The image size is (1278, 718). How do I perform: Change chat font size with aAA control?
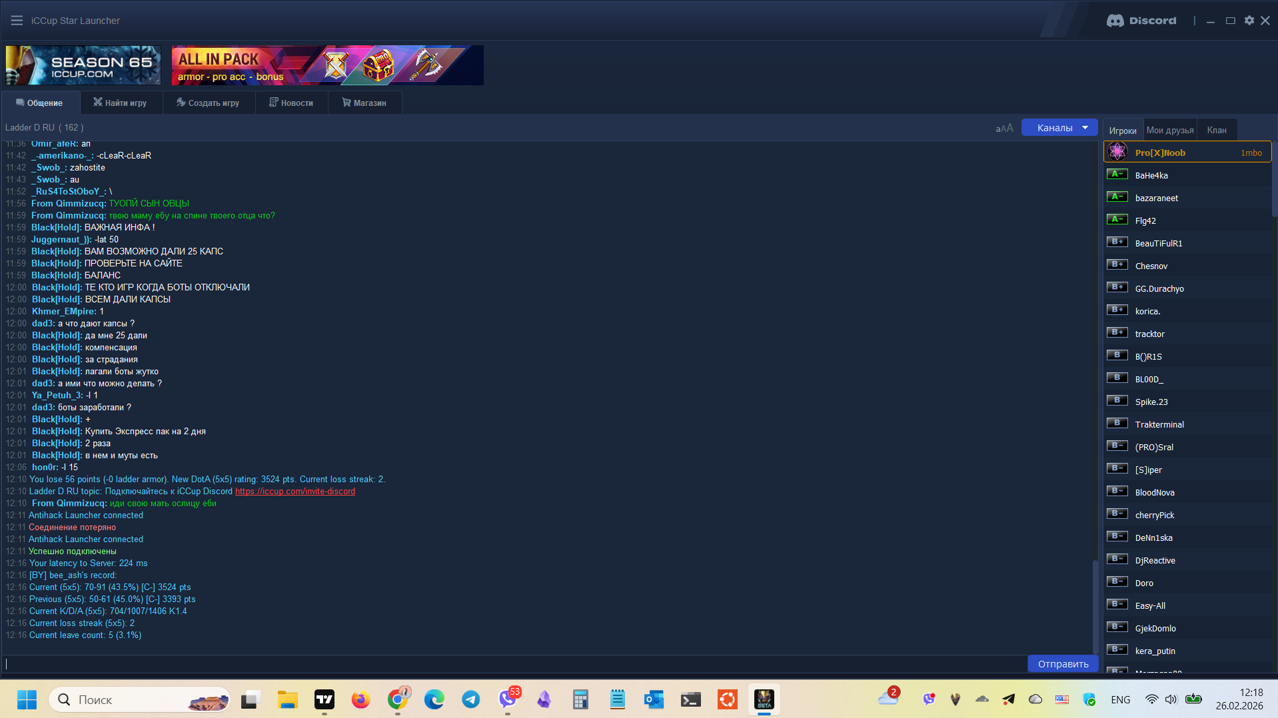pos(1004,128)
